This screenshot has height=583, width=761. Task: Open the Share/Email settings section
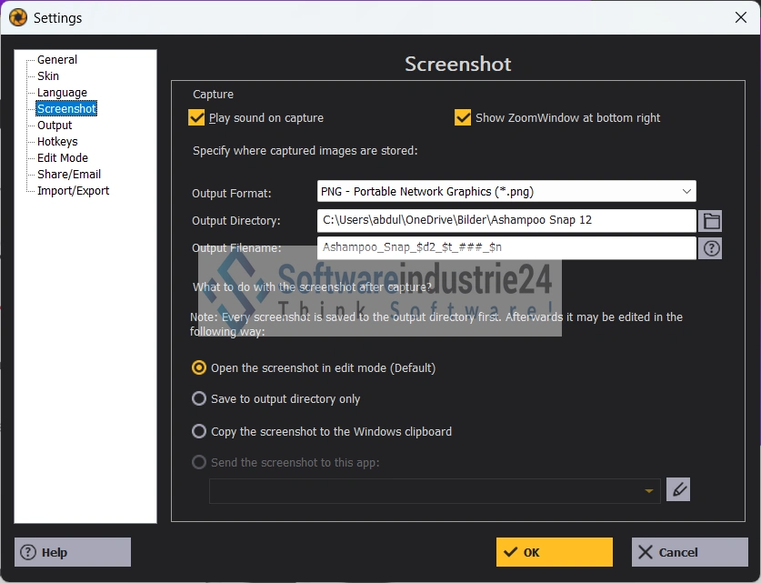tap(68, 175)
